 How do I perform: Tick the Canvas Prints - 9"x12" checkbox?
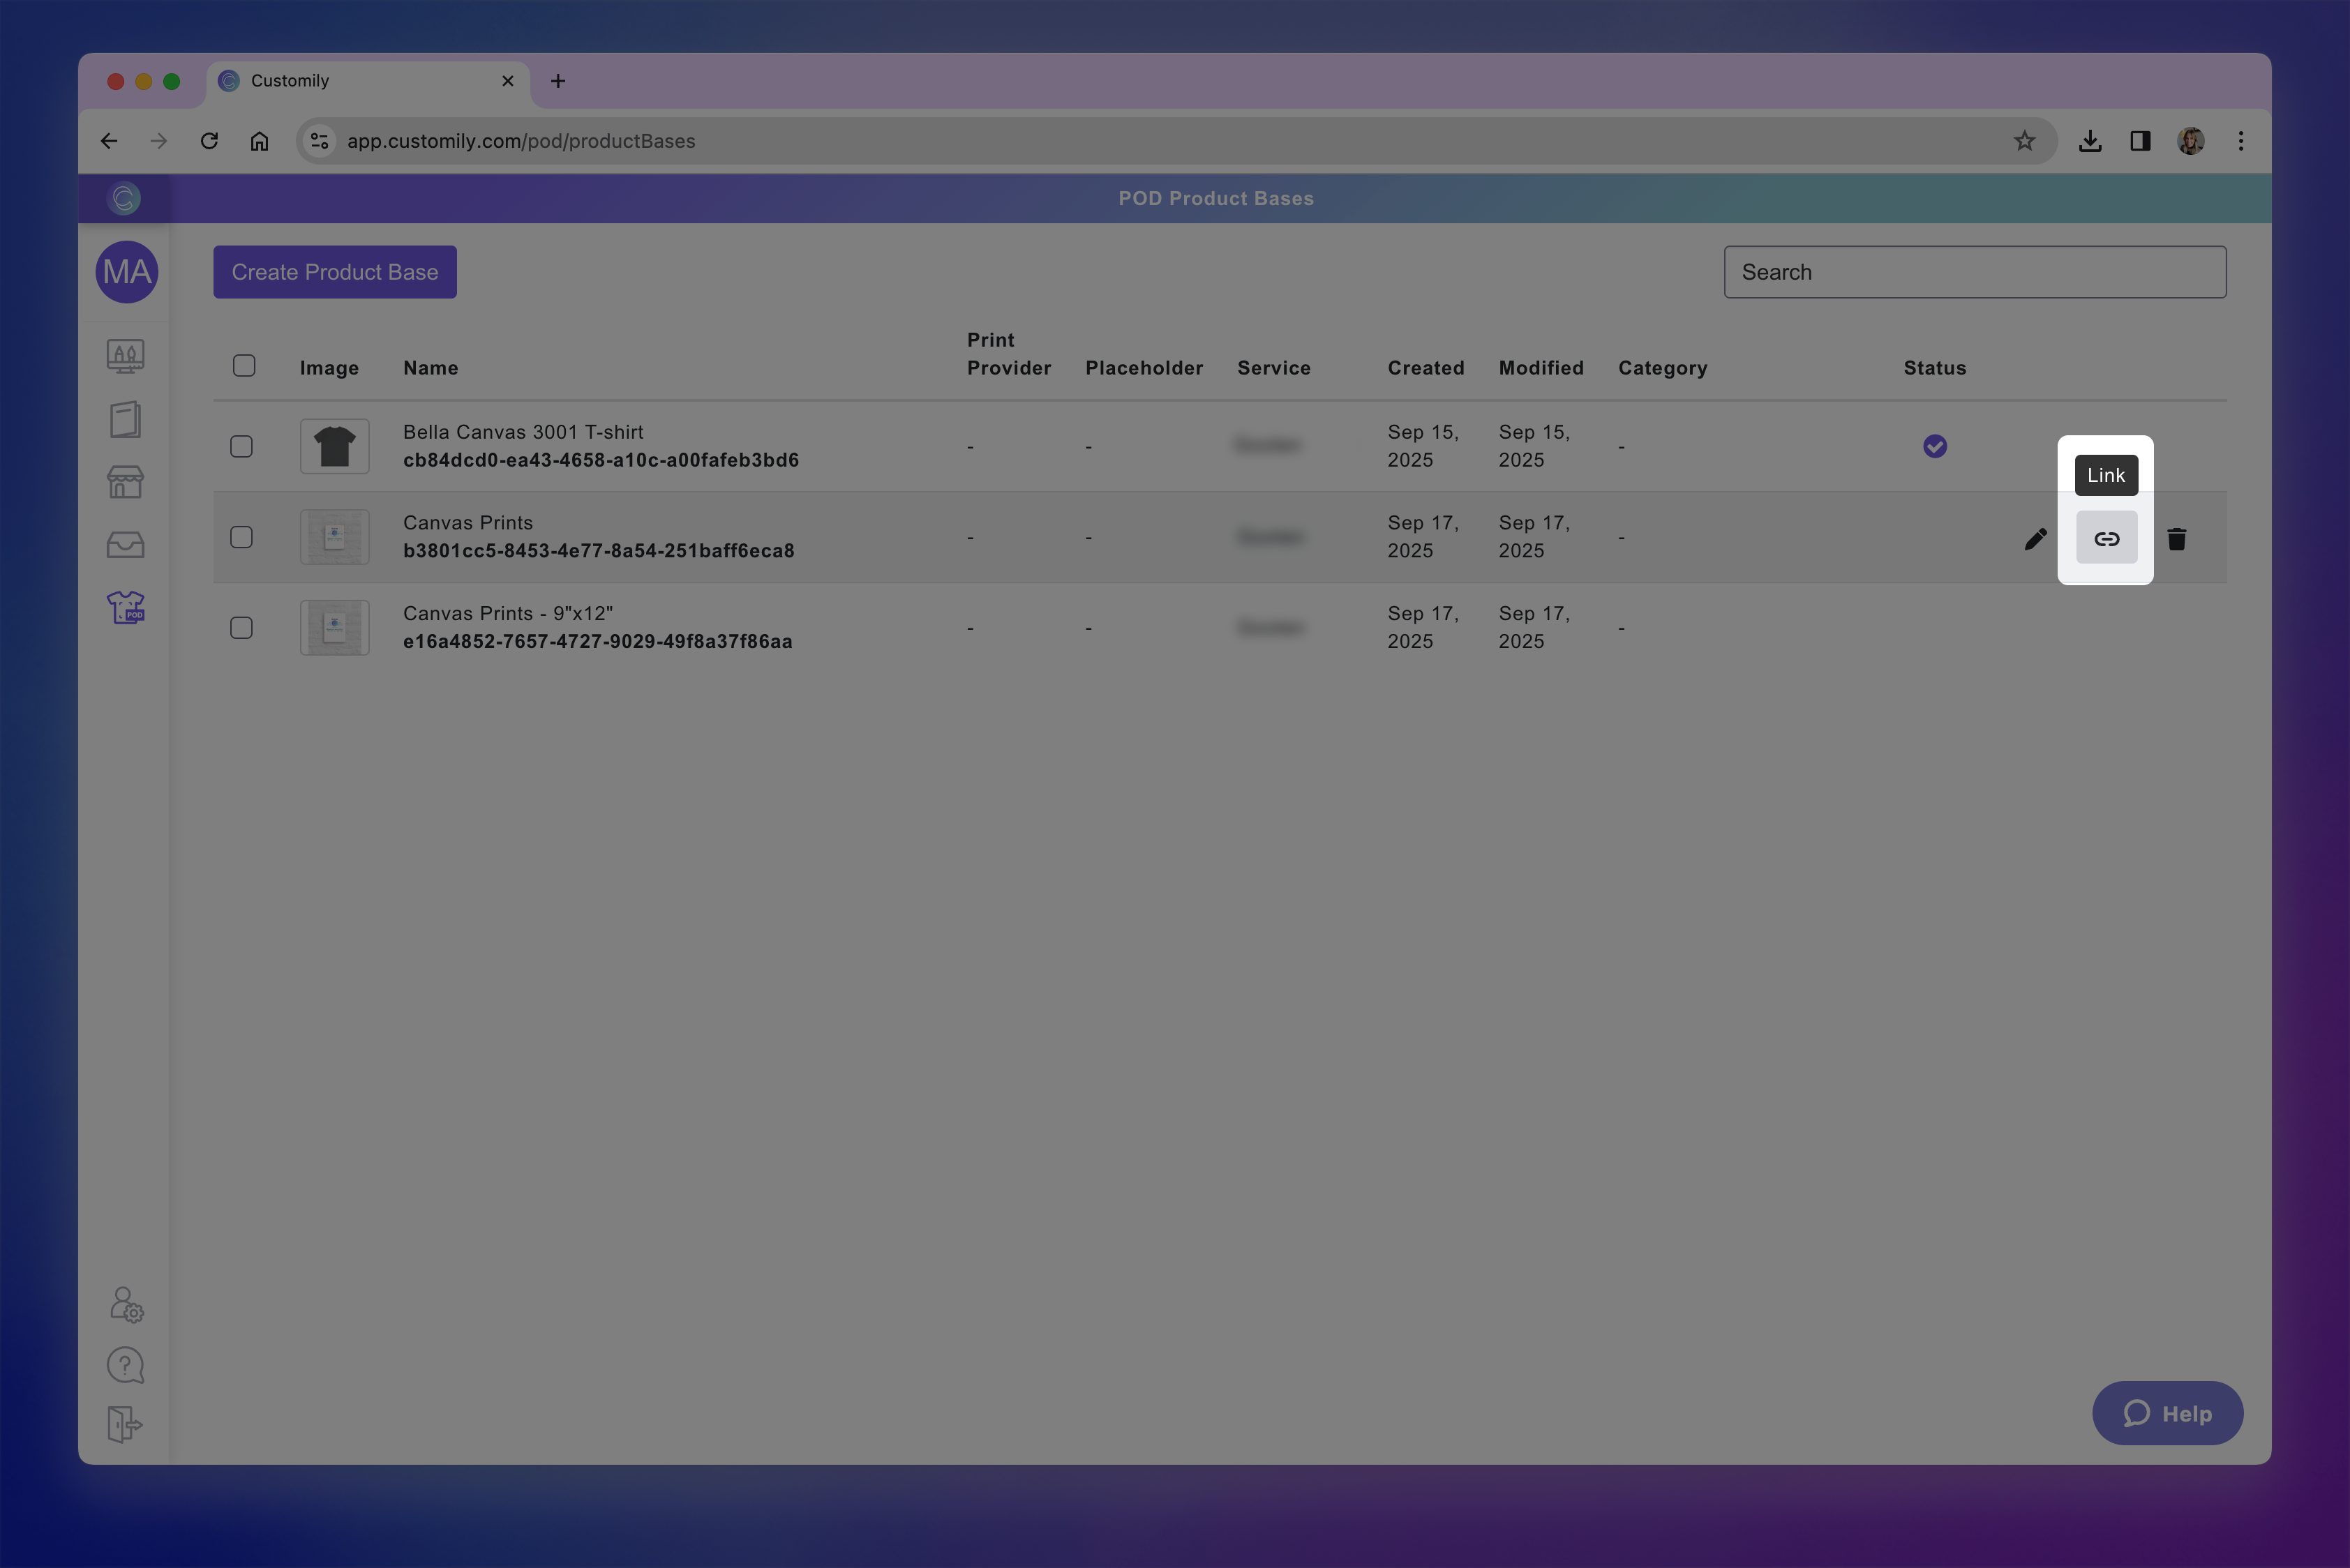pyautogui.click(x=241, y=628)
